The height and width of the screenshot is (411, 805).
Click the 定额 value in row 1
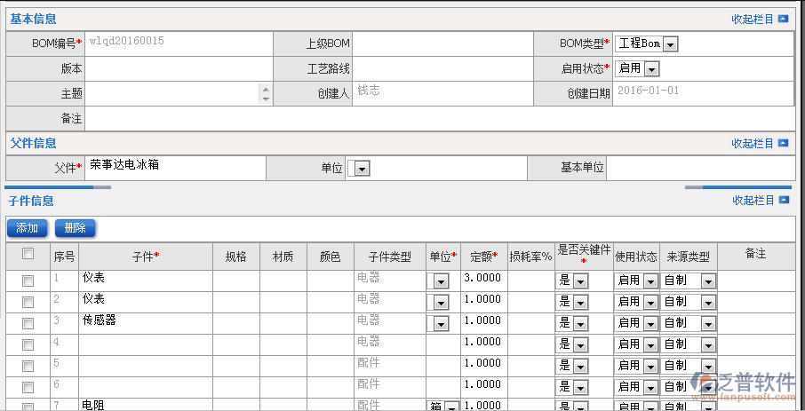coord(483,279)
